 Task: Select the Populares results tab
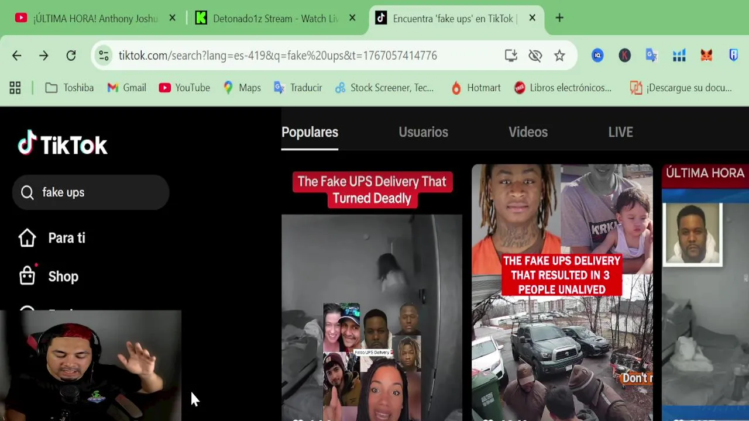click(310, 132)
